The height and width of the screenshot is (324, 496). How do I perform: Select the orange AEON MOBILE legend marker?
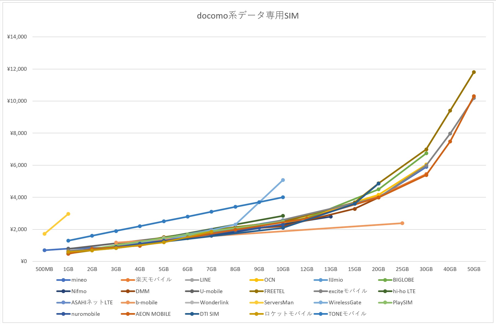128,314
